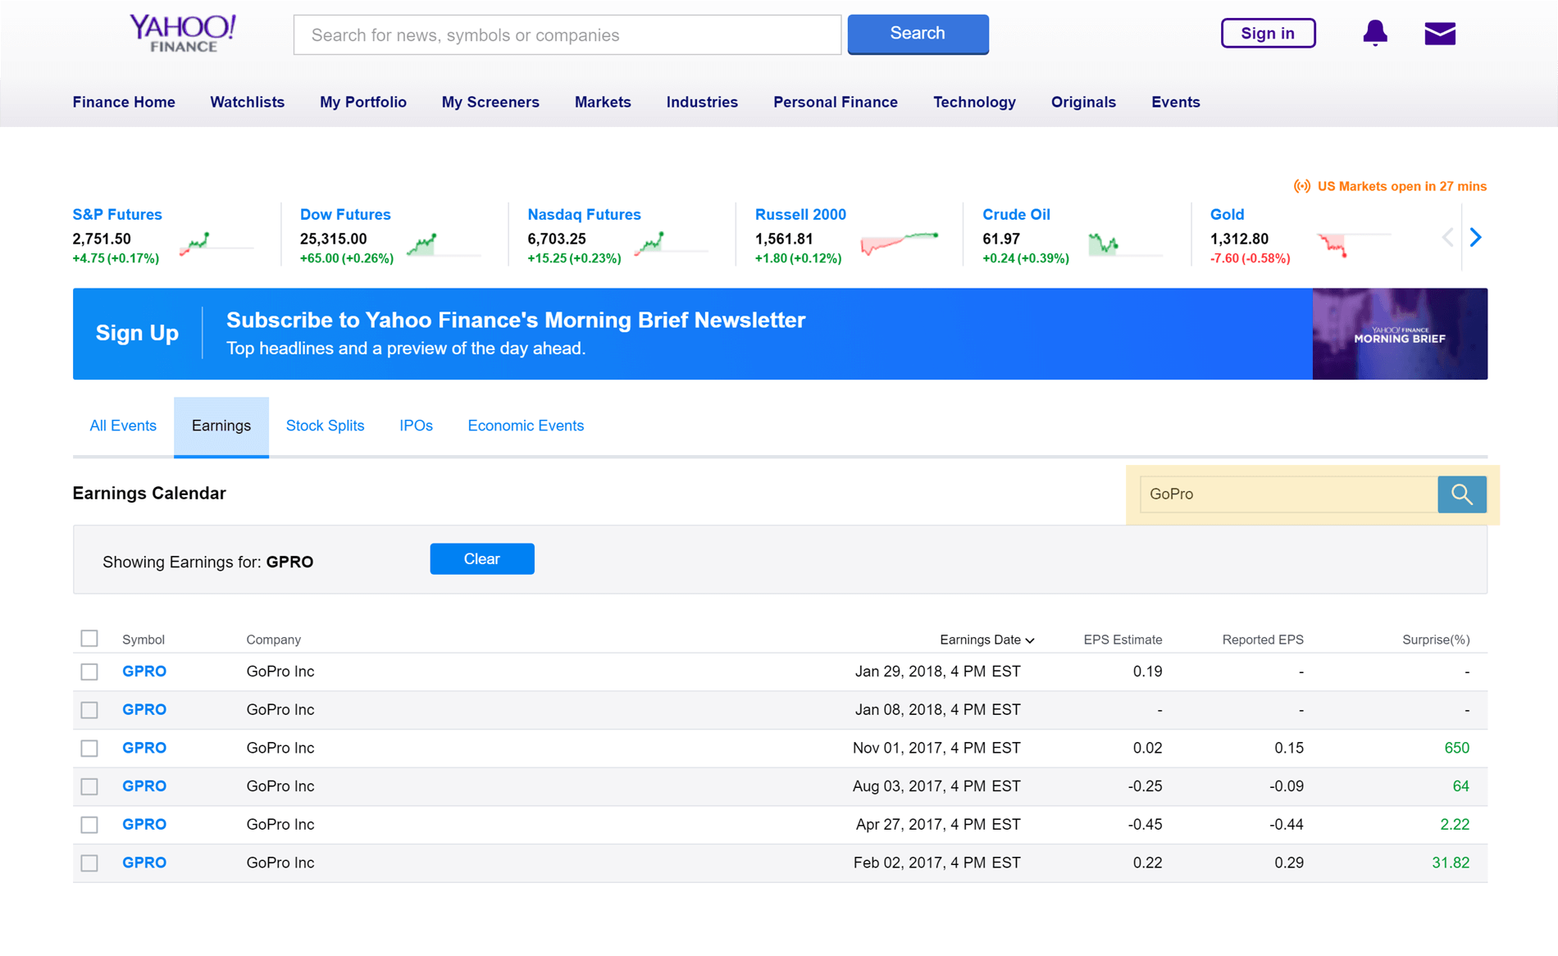Switch to the All Events tab
The image size is (1558, 956).
(123, 426)
